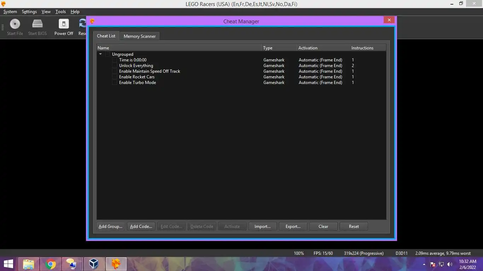Click instructions value '2' for Unlock Everything
Screen dimensions: 483x271
pos(353,66)
